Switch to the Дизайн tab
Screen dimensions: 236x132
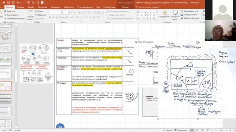pos(31,7)
